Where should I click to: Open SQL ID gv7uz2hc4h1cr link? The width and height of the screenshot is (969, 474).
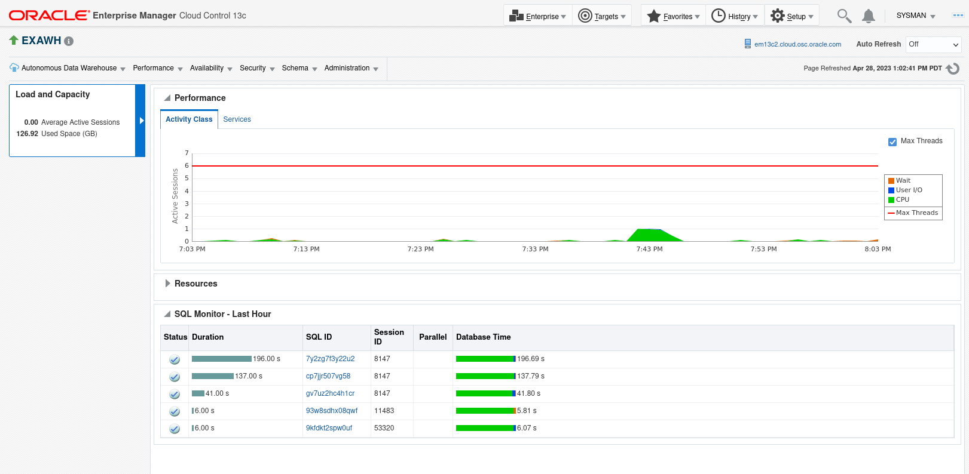pyautogui.click(x=330, y=393)
